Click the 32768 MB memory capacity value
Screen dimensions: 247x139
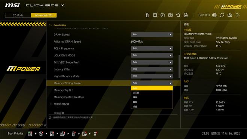point(221,86)
